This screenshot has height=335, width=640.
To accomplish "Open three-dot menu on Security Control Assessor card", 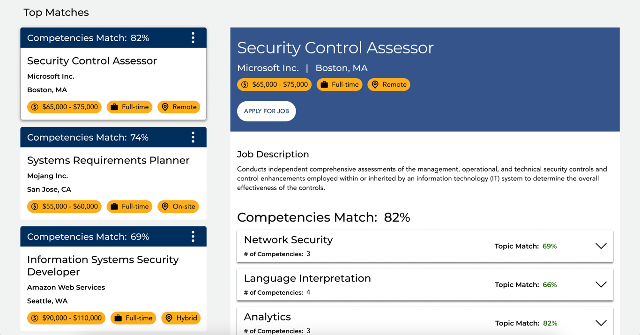I will 193,38.
